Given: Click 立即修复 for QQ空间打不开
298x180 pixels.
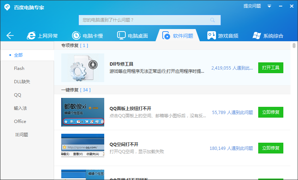Looking at the screenshot, I should [x=270, y=148].
